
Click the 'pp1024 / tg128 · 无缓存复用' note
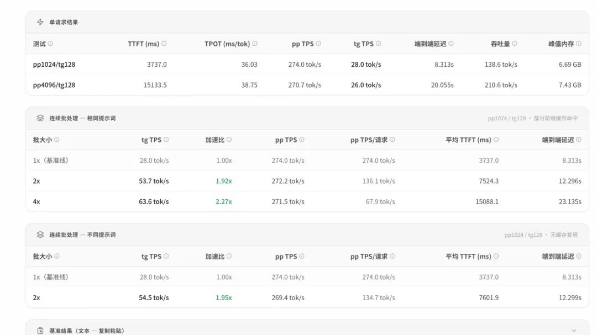[x=541, y=235]
